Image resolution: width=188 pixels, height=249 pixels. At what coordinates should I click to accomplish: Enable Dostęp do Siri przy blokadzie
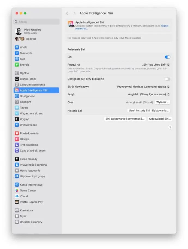[168, 79]
